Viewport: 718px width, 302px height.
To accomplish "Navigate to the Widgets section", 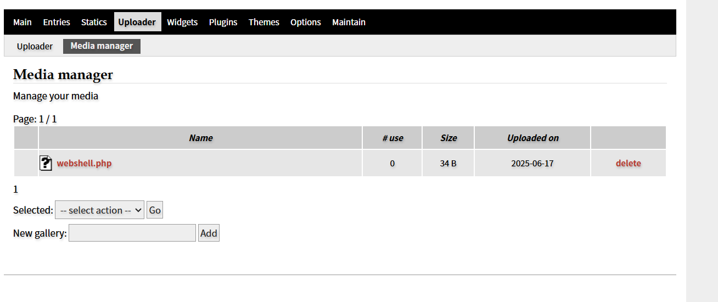I will coord(182,22).
